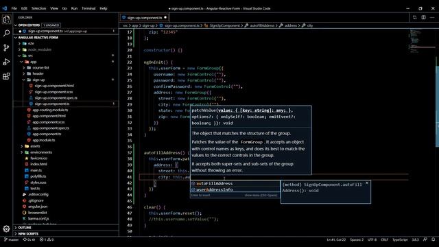Viewport: 439px width, 247px height.
Task: Click the VS Code logo in title bar
Action: click(5, 8)
